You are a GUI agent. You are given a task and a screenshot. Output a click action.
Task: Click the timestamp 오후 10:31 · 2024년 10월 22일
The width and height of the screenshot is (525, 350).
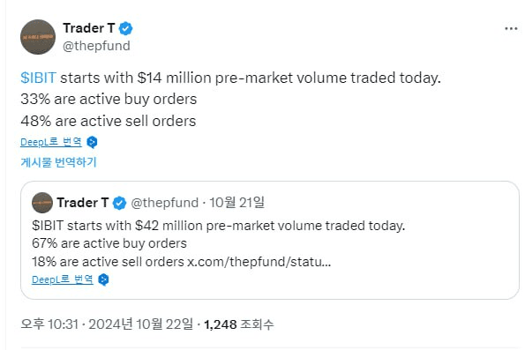107,324
